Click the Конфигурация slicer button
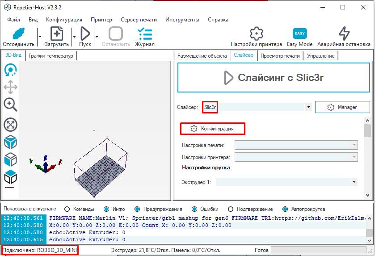 212,129
